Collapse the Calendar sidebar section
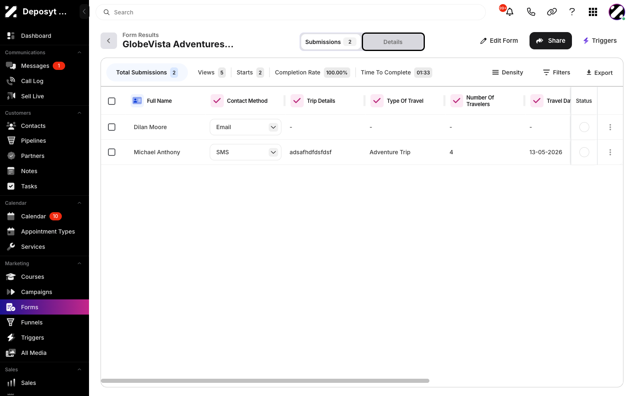The width and height of the screenshot is (635, 396). [80, 203]
